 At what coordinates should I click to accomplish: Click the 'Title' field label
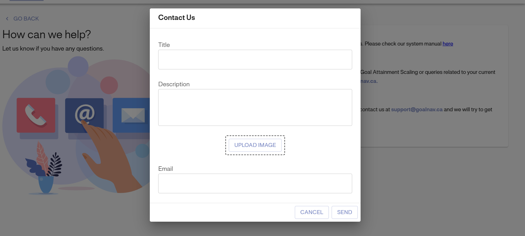pos(164,45)
